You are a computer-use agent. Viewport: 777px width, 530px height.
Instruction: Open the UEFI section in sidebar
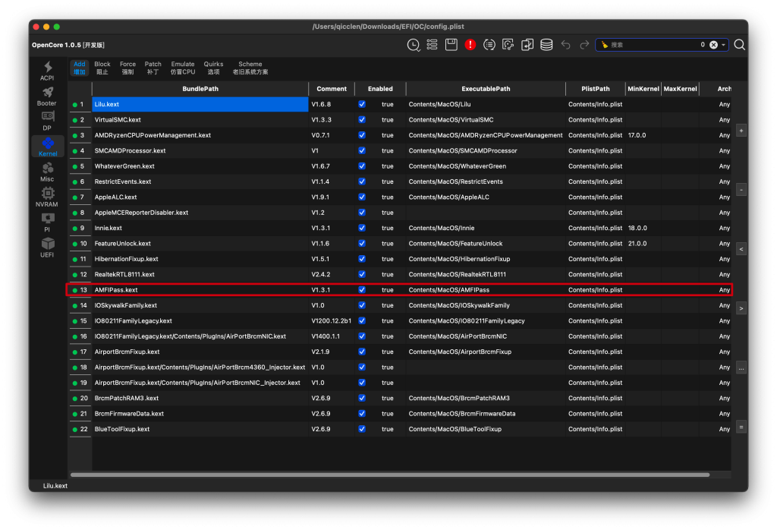tap(47, 248)
